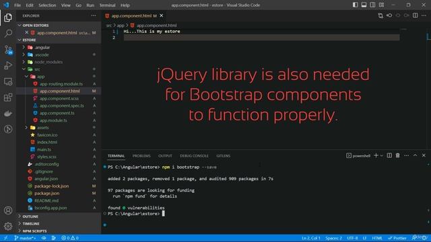Open the Docker view in activity bar

(8, 114)
